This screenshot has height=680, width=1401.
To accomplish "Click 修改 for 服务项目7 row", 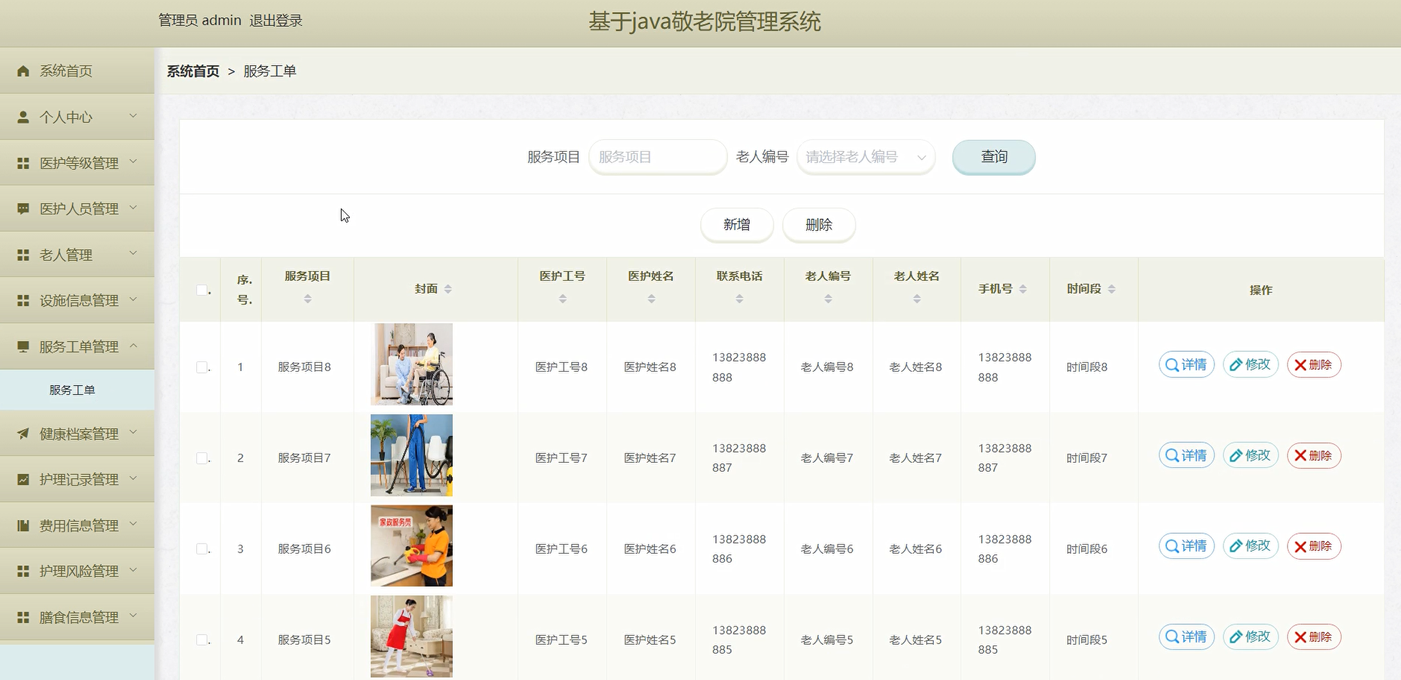I will click(x=1250, y=456).
